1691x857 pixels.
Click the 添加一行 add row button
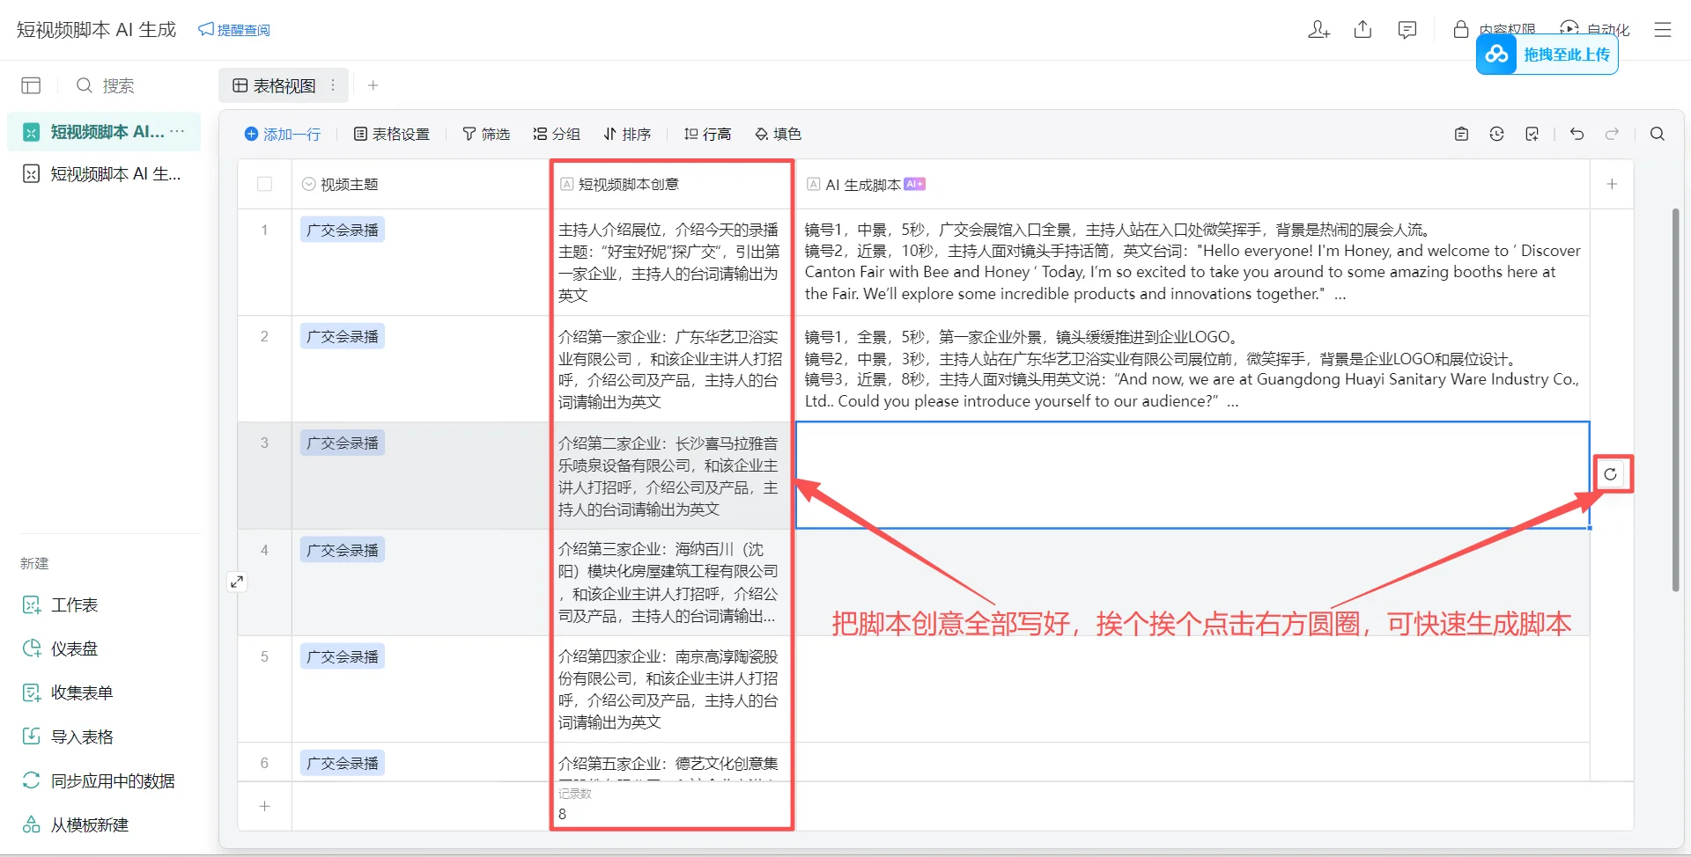(x=283, y=134)
